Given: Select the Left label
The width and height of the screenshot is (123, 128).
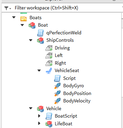Looking at the screenshot, I should point(59,55).
